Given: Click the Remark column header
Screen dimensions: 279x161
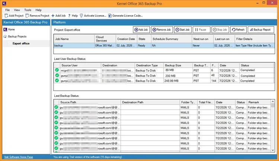Looking at the screenshot, I should point(259,102).
